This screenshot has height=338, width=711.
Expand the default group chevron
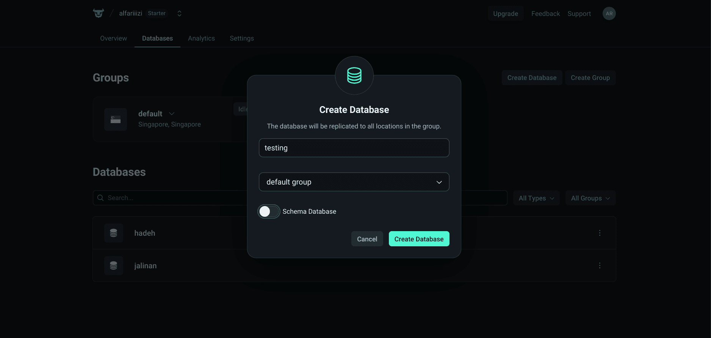172,114
